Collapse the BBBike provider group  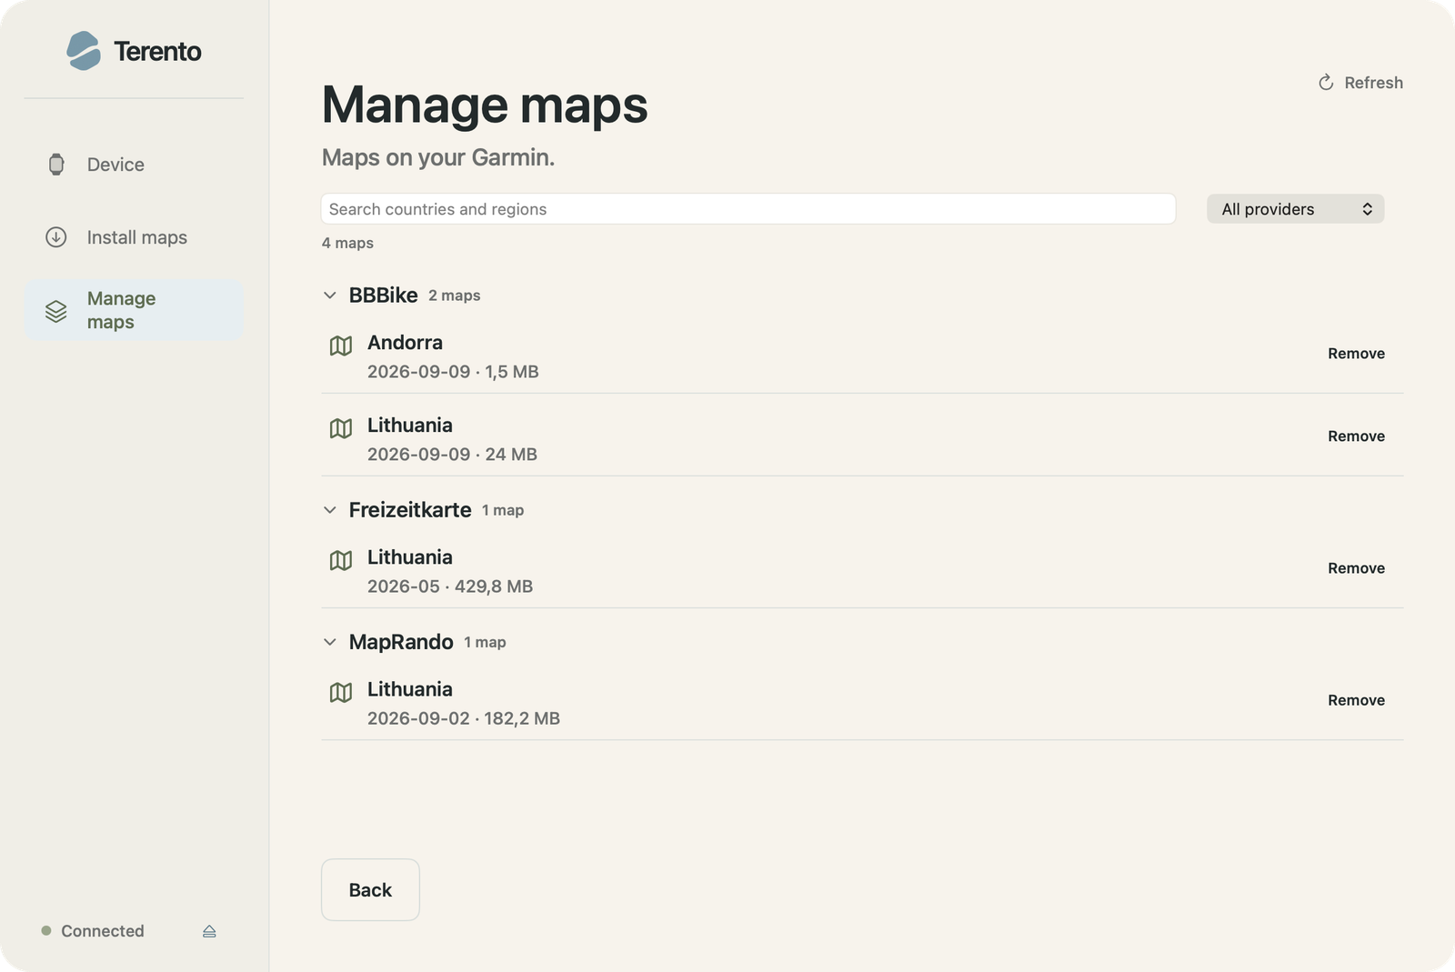tap(330, 296)
